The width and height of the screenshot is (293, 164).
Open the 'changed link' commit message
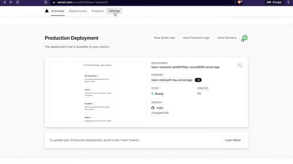point(160,113)
